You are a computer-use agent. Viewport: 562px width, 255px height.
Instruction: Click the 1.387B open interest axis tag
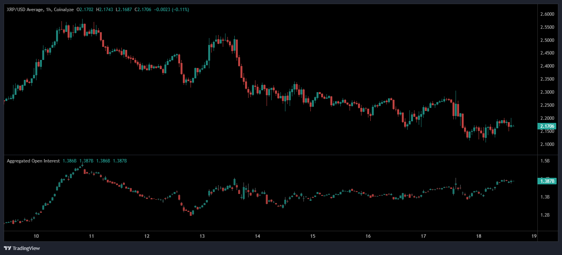[547, 181]
